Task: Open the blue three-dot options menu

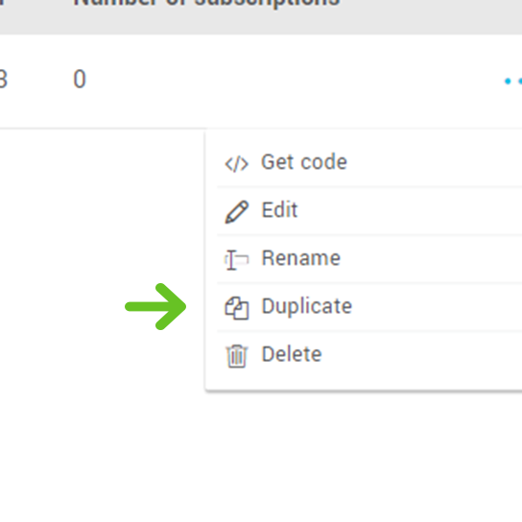Action: (513, 81)
